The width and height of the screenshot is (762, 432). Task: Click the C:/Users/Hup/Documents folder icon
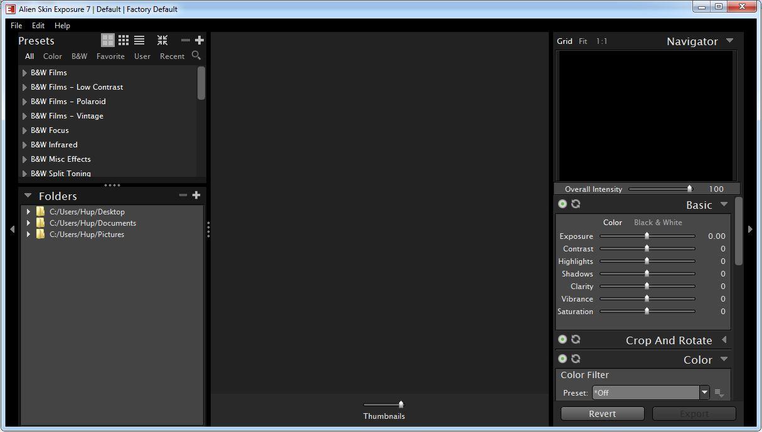41,223
